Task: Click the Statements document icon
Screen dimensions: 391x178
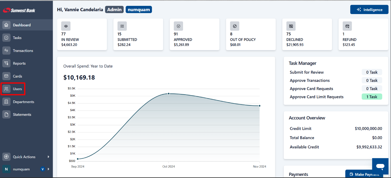Action: pos(6,114)
